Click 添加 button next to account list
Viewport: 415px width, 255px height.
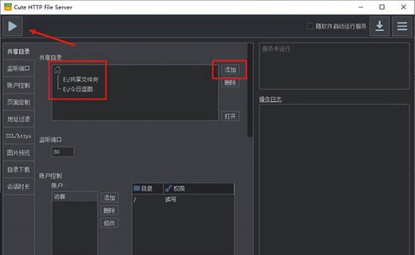[x=109, y=198]
